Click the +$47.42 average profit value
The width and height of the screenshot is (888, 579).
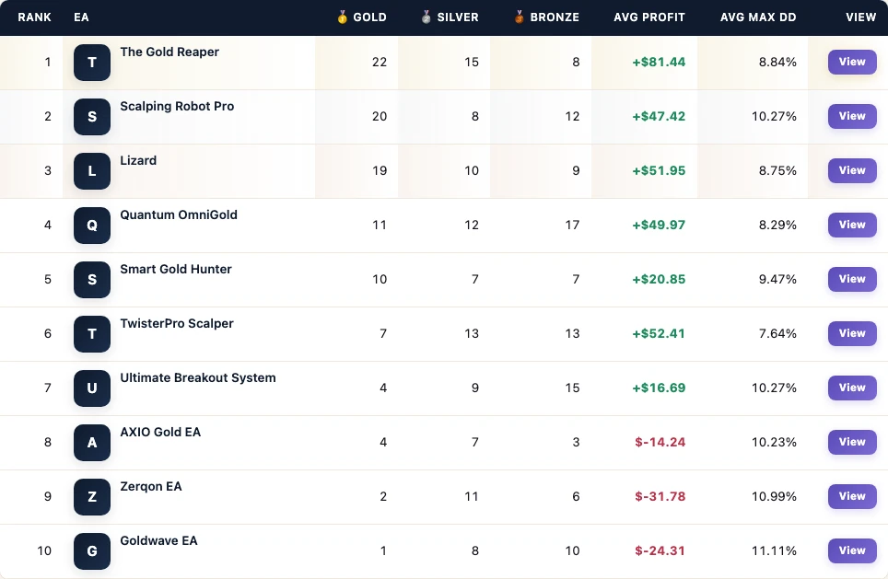point(659,117)
